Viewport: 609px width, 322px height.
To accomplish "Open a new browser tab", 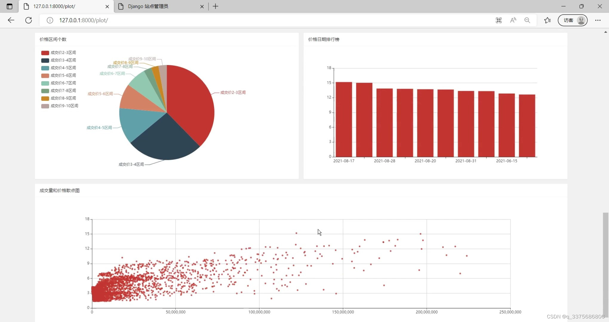I will [216, 6].
